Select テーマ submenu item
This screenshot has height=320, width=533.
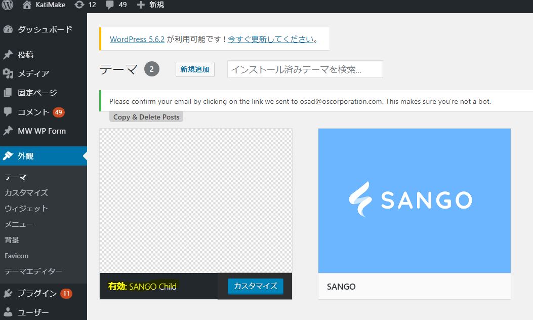pyautogui.click(x=16, y=177)
